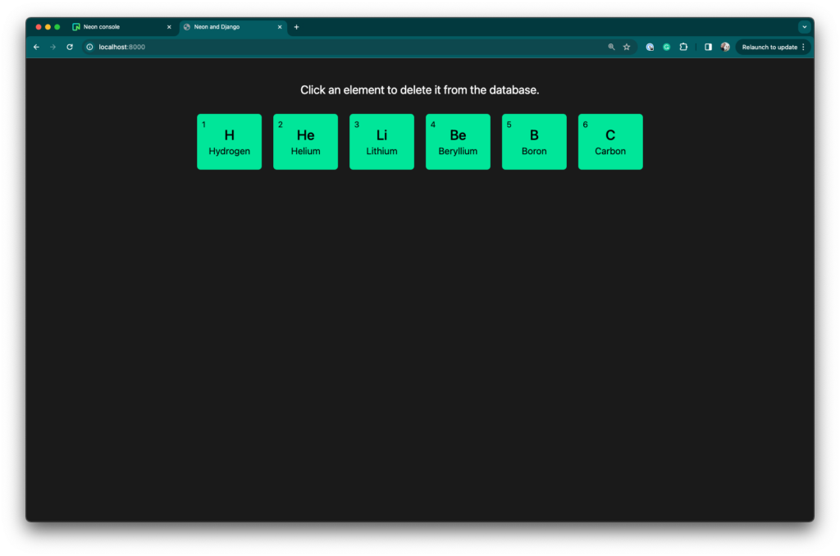Open the zoom magnifier icon in address bar
840x556 pixels.
coord(611,47)
